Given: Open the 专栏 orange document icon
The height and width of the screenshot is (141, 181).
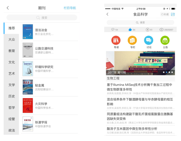Looking at the screenshot, I should pyautogui.click(x=132, y=40).
